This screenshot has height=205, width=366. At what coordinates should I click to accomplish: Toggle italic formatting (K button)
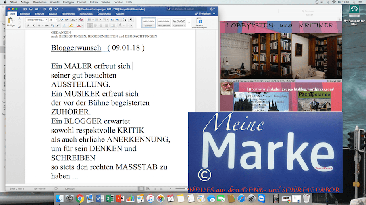33,25
